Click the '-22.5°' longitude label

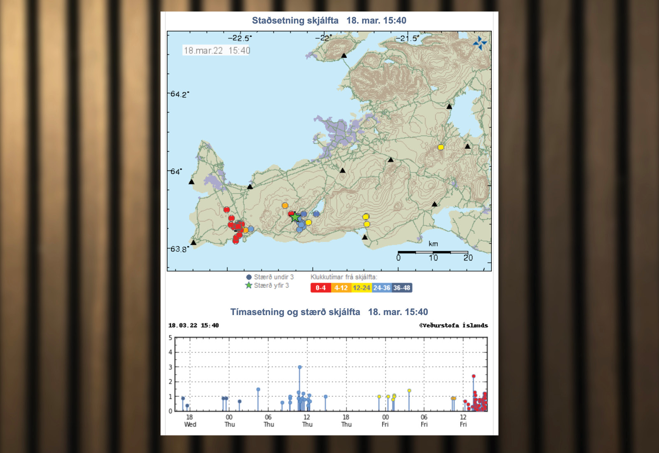point(240,38)
